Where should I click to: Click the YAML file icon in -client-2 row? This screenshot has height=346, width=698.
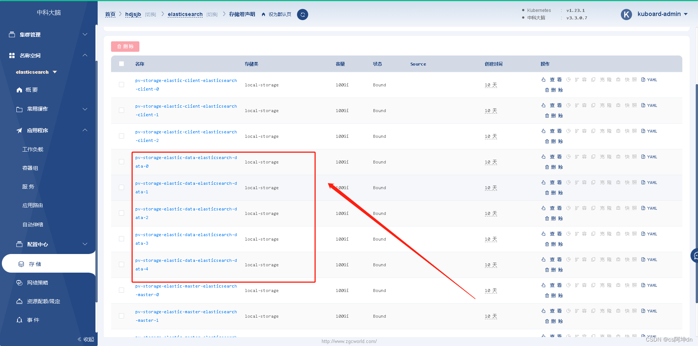(643, 131)
